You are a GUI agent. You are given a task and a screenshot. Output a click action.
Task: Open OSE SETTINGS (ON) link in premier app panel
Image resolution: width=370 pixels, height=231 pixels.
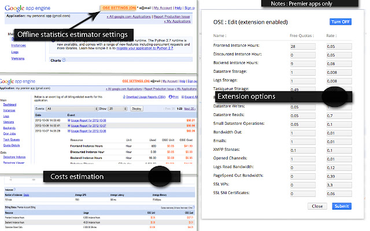pos(136,81)
